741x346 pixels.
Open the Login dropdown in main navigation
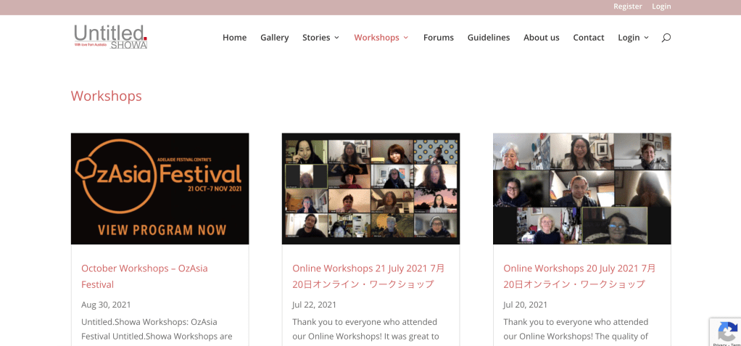633,38
